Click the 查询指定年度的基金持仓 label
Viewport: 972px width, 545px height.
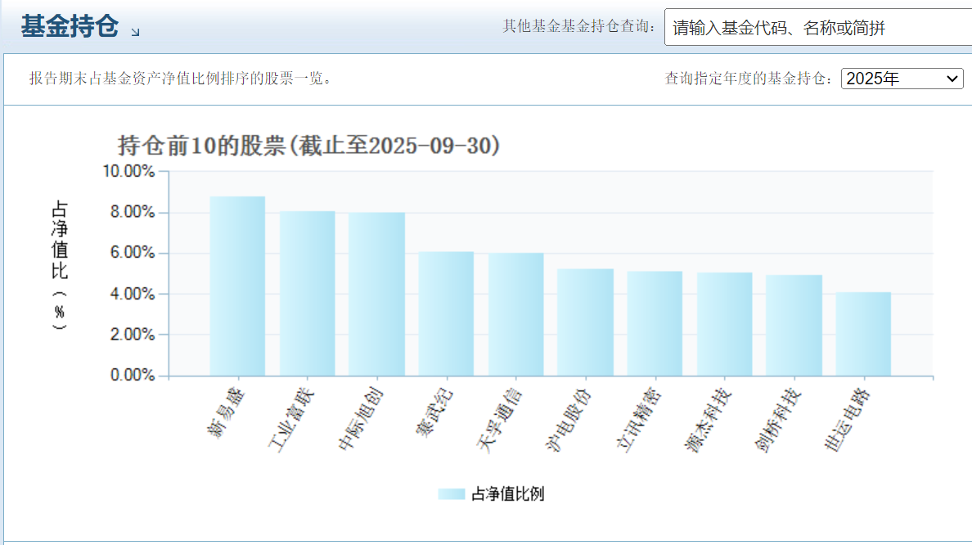coord(749,79)
